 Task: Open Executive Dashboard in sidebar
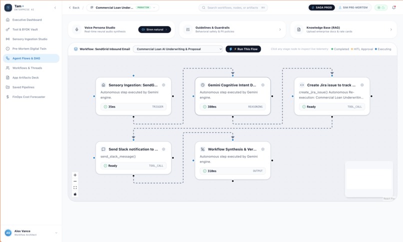[x=31, y=20]
